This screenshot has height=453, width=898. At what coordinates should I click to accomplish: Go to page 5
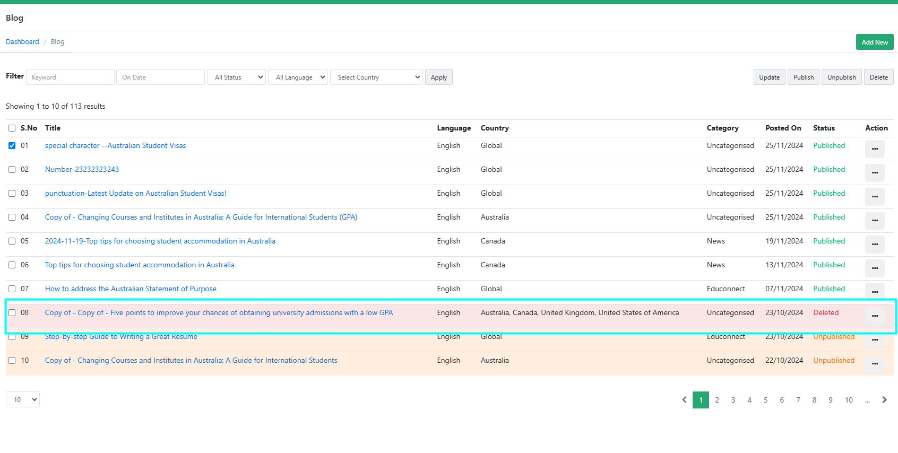[765, 400]
